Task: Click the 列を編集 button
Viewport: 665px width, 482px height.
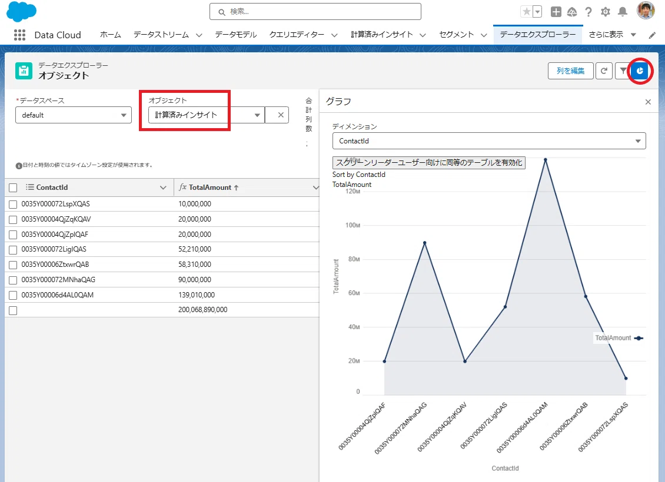Action: [x=570, y=71]
